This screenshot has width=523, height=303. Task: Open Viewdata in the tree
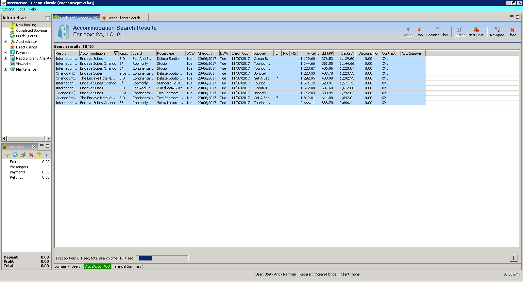[x=23, y=64]
